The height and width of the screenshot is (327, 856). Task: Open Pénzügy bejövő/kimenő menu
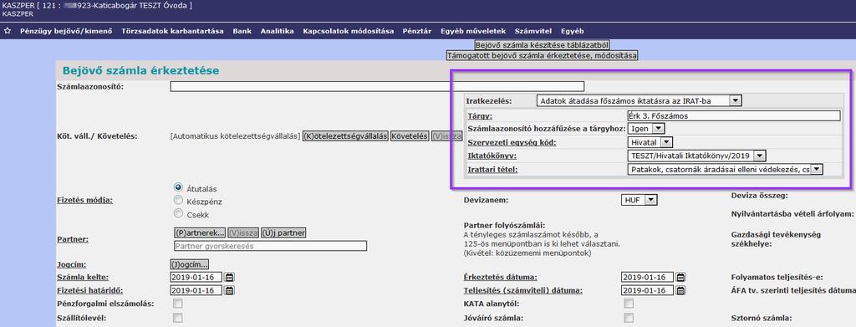pyautogui.click(x=66, y=31)
